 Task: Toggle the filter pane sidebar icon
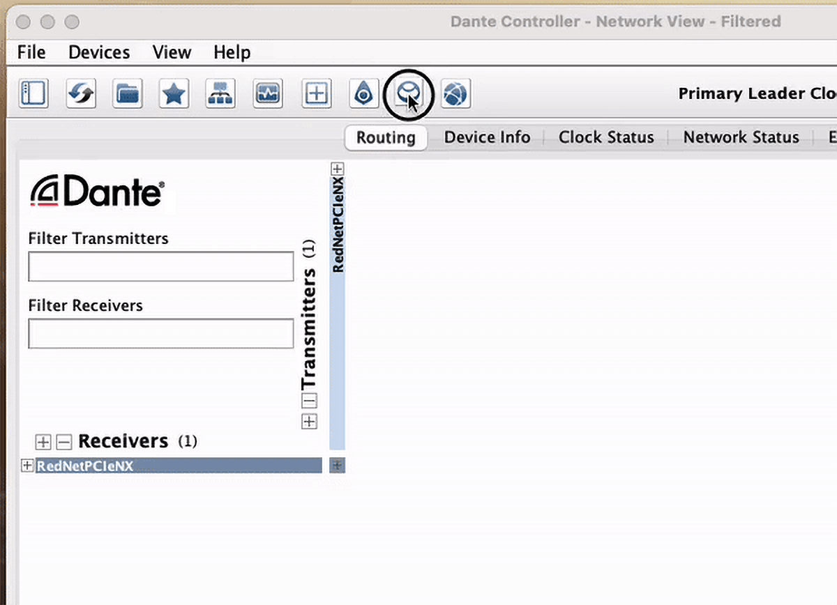pyautogui.click(x=34, y=93)
